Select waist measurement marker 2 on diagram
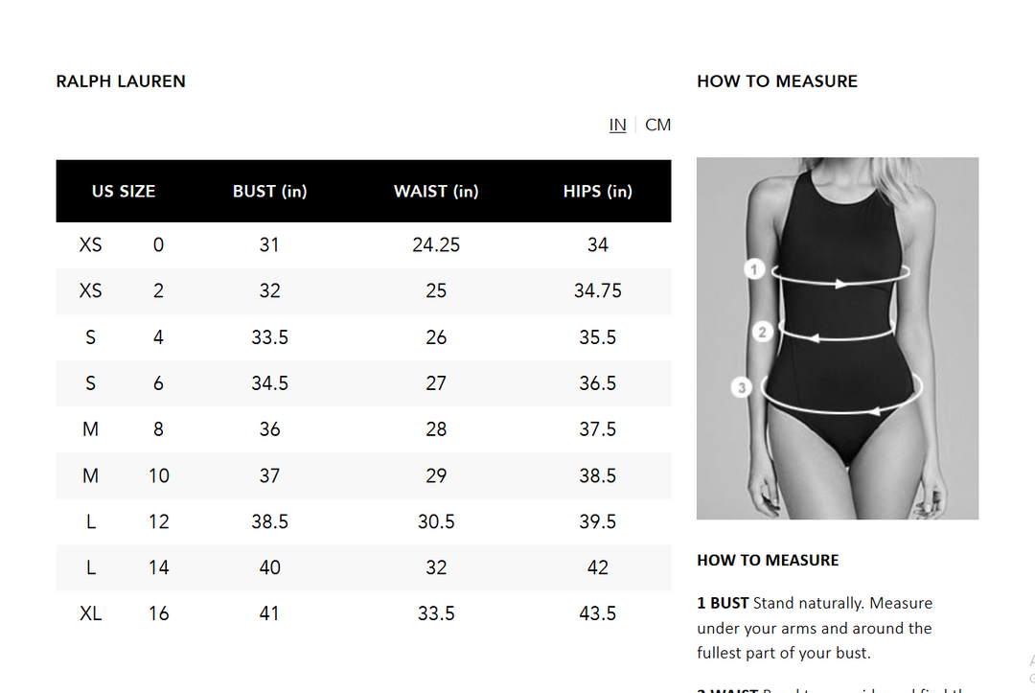 click(762, 331)
